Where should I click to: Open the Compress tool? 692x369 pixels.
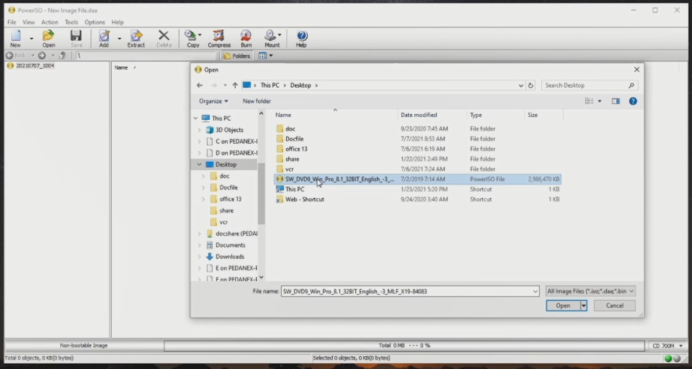pos(218,38)
